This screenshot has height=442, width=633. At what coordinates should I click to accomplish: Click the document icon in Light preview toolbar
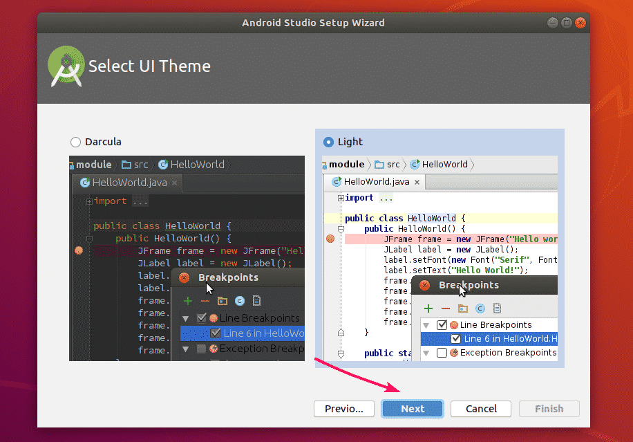(x=497, y=309)
